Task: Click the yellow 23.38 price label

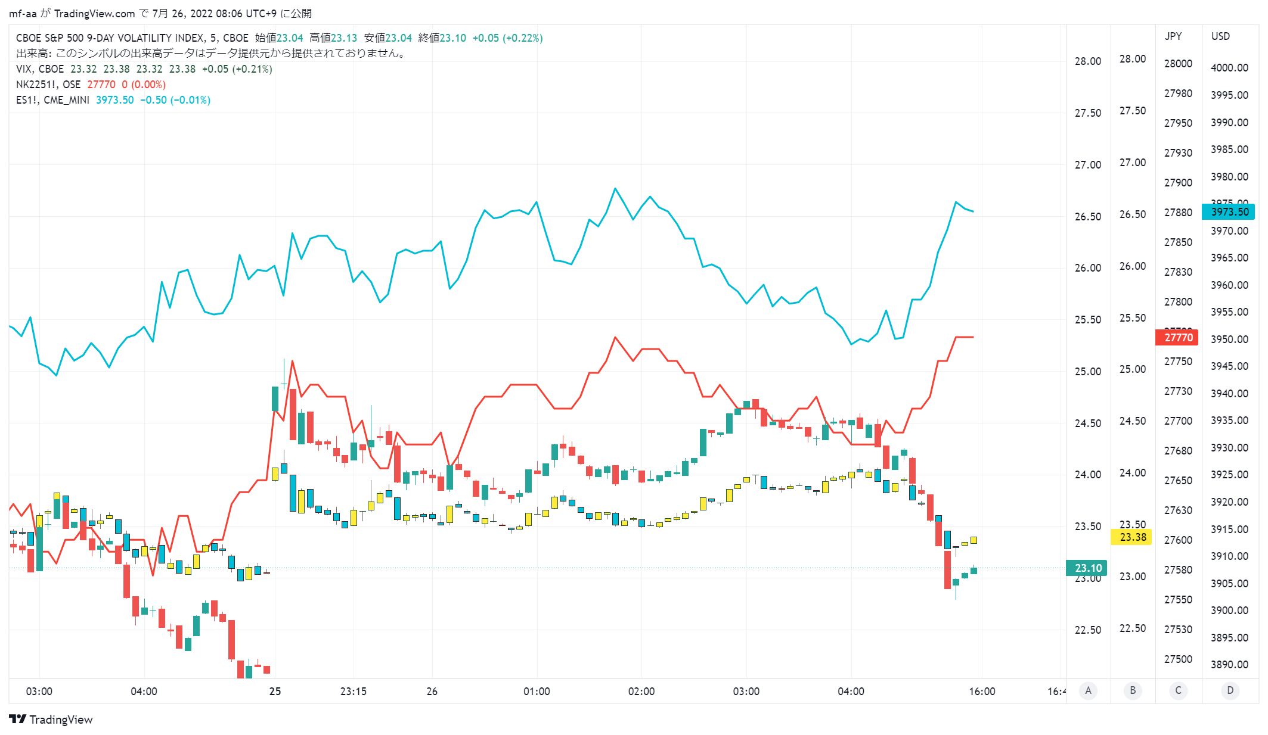Action: click(x=1133, y=537)
